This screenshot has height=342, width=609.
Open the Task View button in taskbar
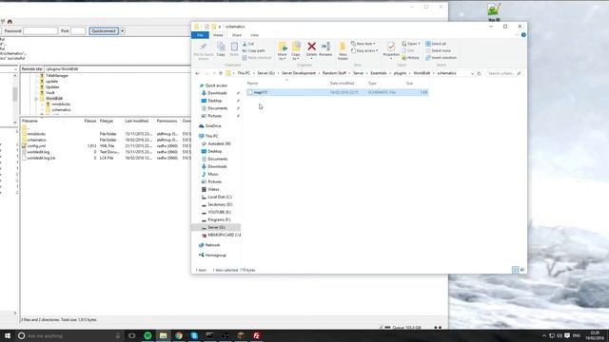(x=132, y=335)
